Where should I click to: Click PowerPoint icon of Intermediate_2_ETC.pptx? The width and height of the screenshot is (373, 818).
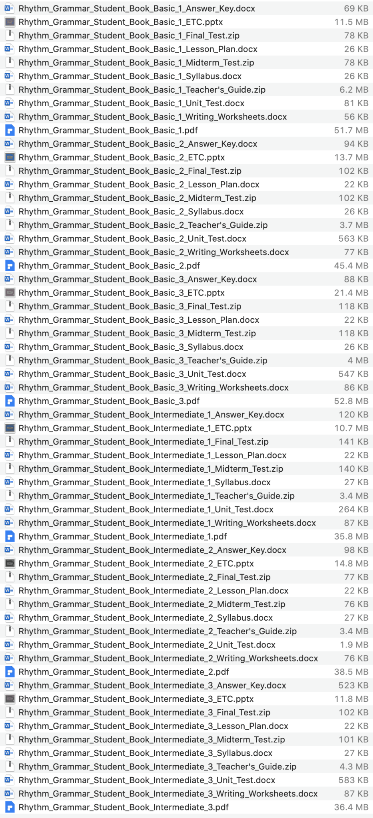(9, 564)
